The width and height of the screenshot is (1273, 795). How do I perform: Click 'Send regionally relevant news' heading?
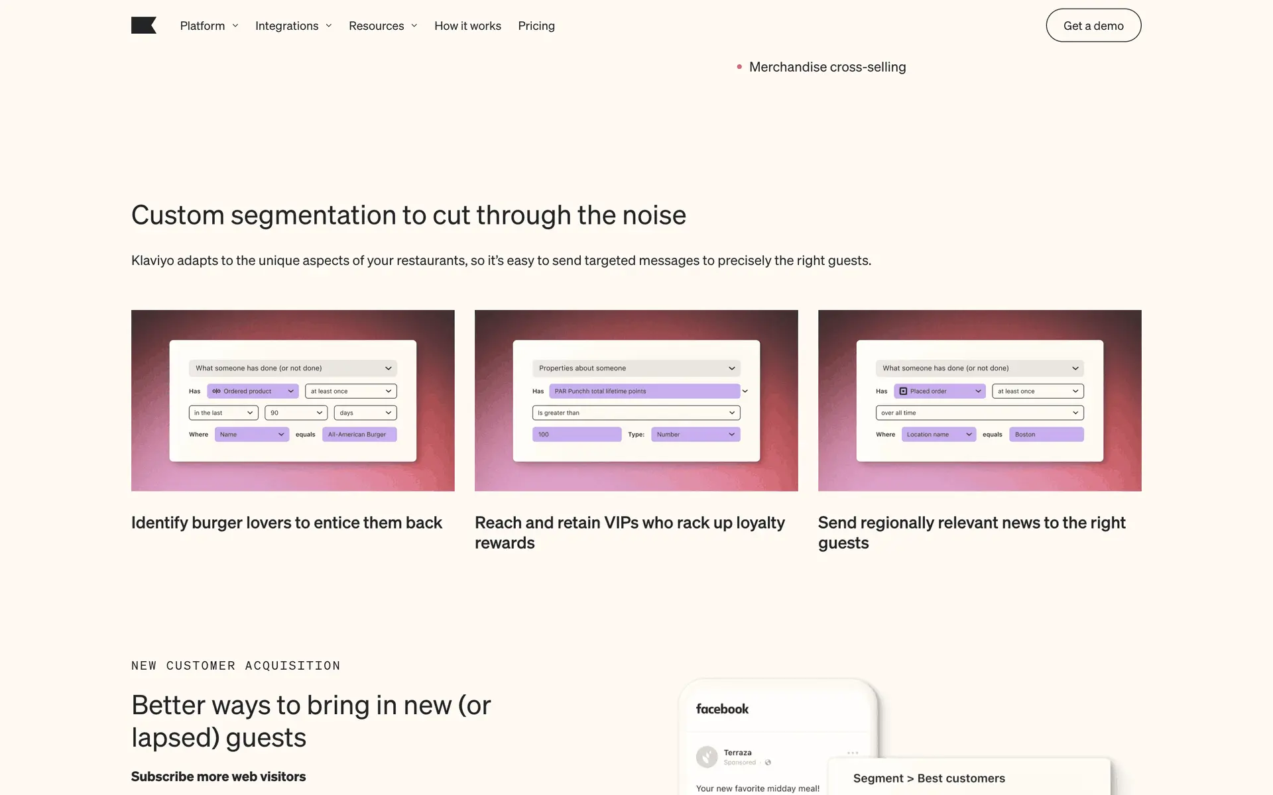coord(971,533)
